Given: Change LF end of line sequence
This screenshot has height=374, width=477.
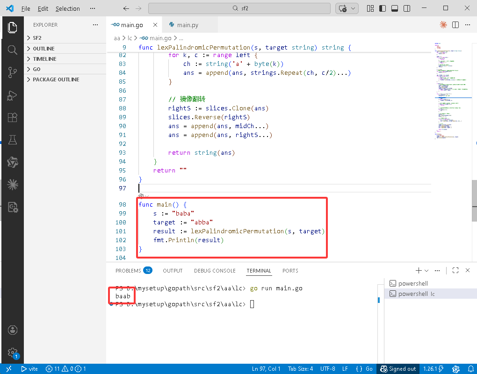Looking at the screenshot, I should point(345,369).
